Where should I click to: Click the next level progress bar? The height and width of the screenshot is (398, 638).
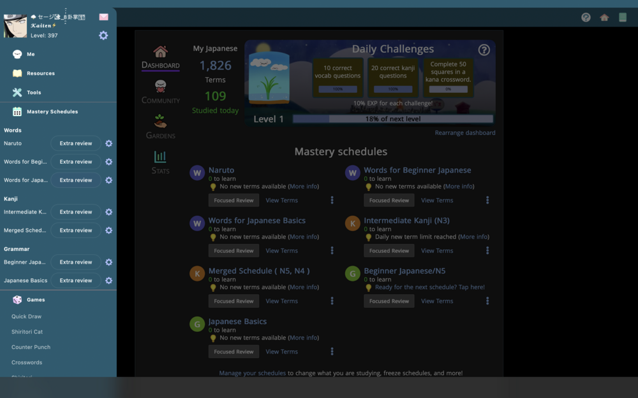[392, 119]
